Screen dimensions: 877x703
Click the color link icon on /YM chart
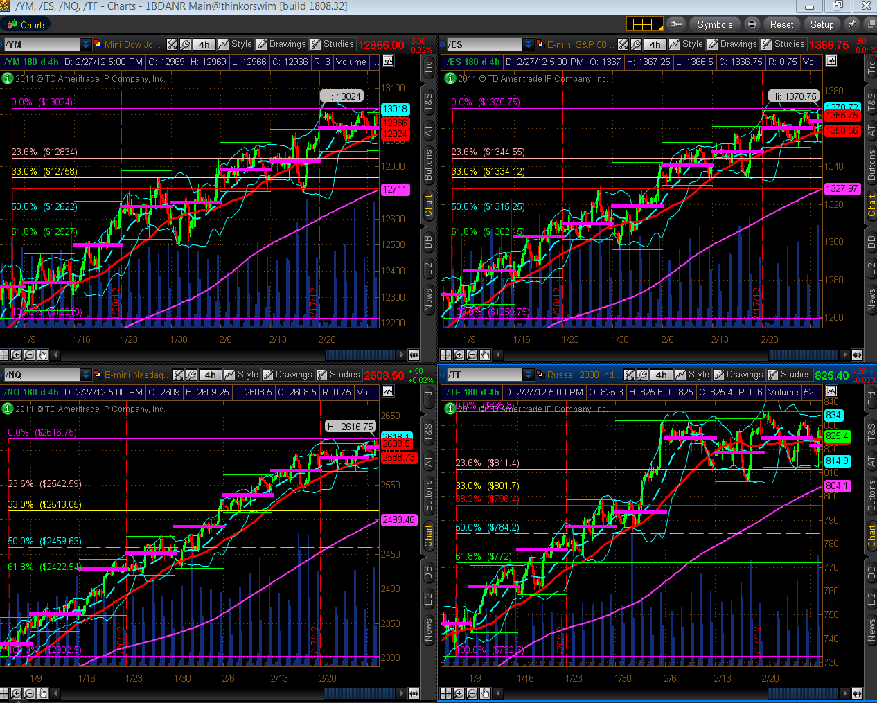(97, 43)
